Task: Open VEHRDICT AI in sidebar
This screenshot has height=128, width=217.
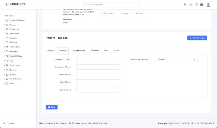Action: [x=15, y=79]
